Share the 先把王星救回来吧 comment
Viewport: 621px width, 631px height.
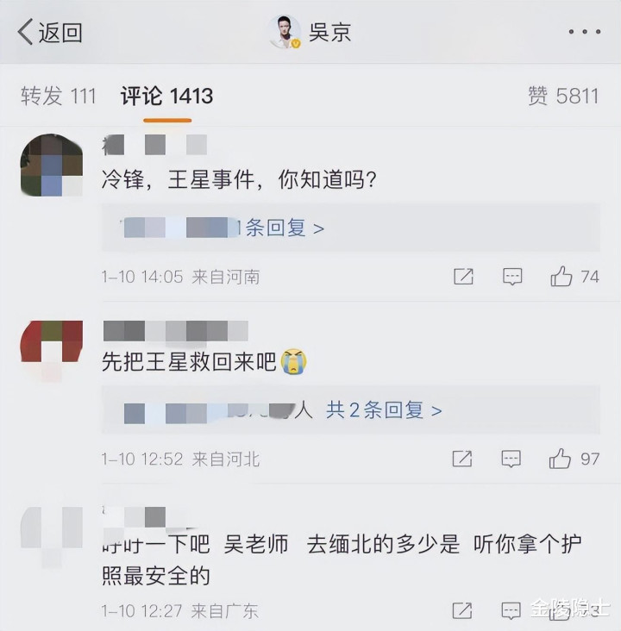462,459
